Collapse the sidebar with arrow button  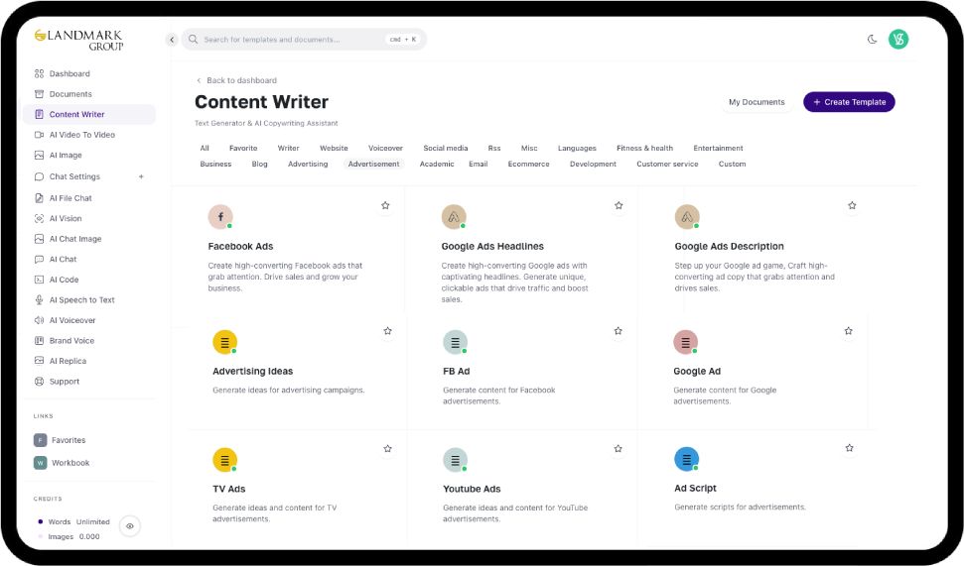pos(172,40)
